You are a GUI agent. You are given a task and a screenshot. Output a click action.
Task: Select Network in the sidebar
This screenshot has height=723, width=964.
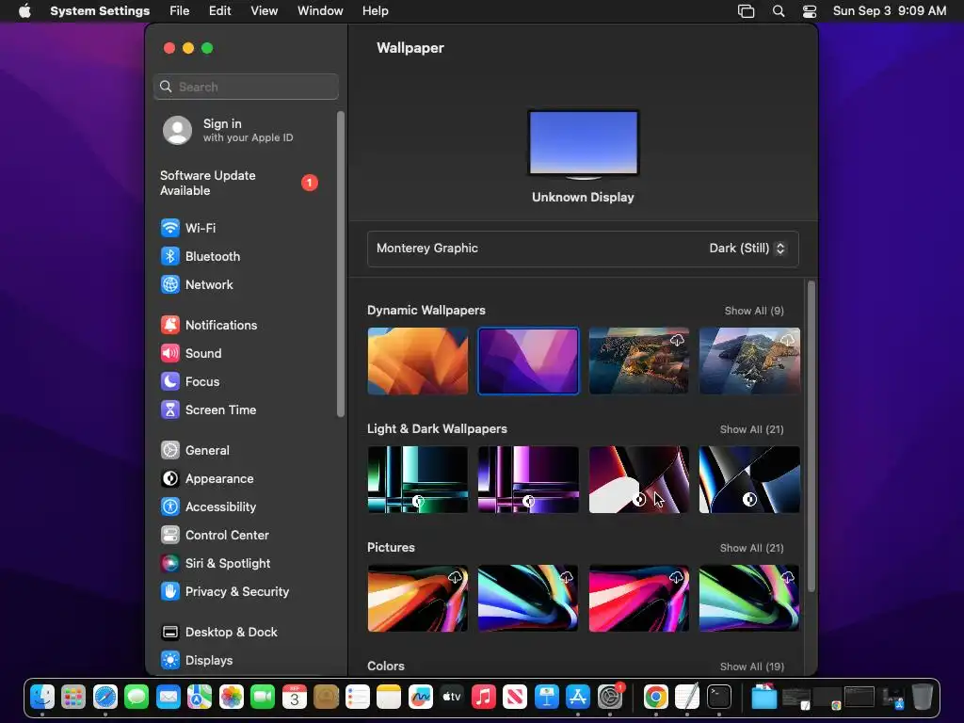click(196, 284)
